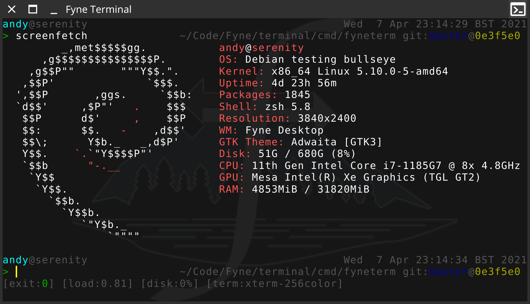Screen dimensions: 530x304
Task: Expand the git branch label master
Action: pyautogui.click(x=448, y=271)
